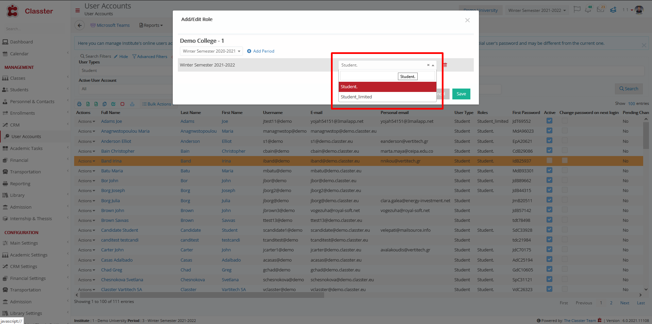
Task: Open Actions dropdown for Bor John
Action: (86, 181)
